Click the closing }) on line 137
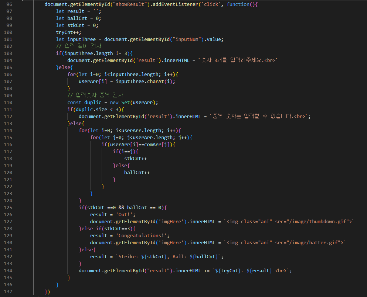Viewport: 367px width, 297px height. click(x=47, y=291)
